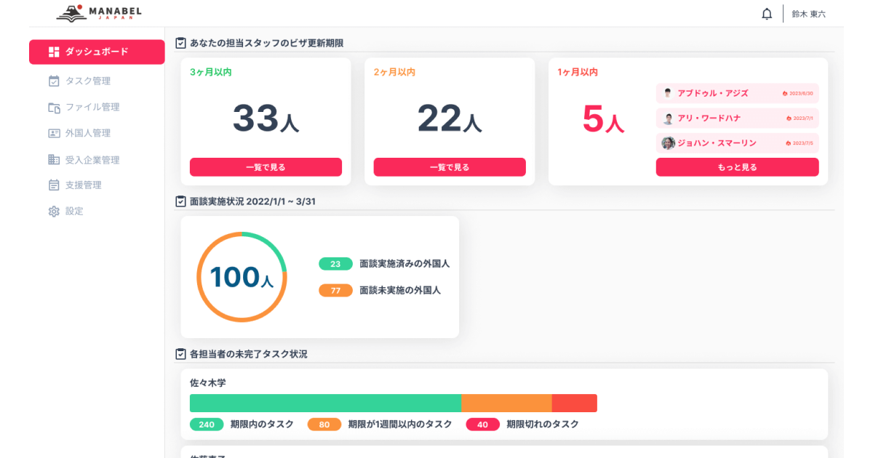Screen dimensions: 873x458
Task: Click ジョハン・スマーリン's avatar photo
Action: click(x=668, y=143)
